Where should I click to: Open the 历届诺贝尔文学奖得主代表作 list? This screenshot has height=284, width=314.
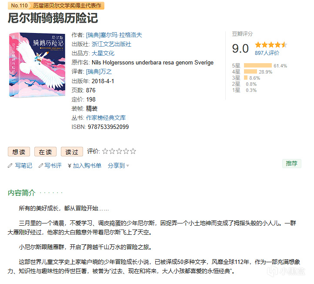point(67,6)
